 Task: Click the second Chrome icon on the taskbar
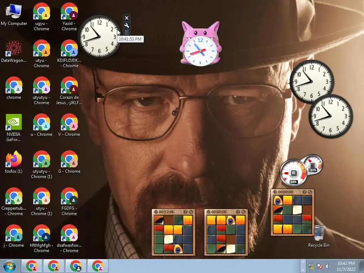point(54,266)
